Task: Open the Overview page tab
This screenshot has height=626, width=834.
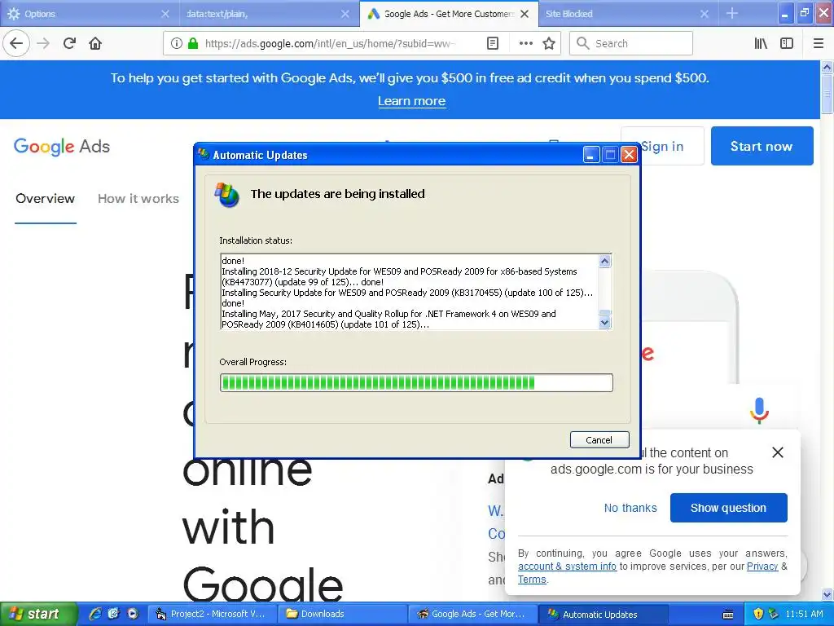Action: tap(46, 199)
